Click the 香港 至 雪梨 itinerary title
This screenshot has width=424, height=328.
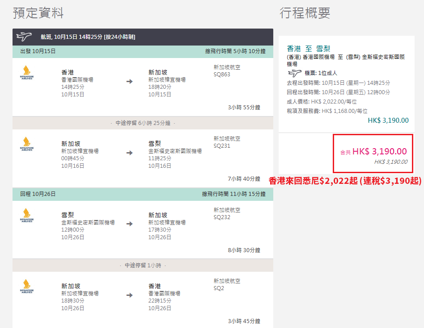(x=309, y=49)
